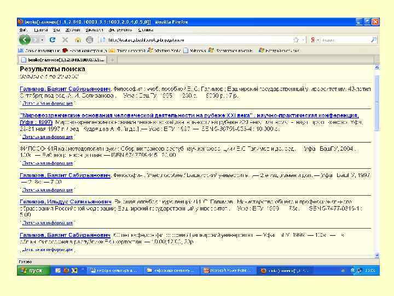Open the Tools (Инструменты) menu

[120, 30]
